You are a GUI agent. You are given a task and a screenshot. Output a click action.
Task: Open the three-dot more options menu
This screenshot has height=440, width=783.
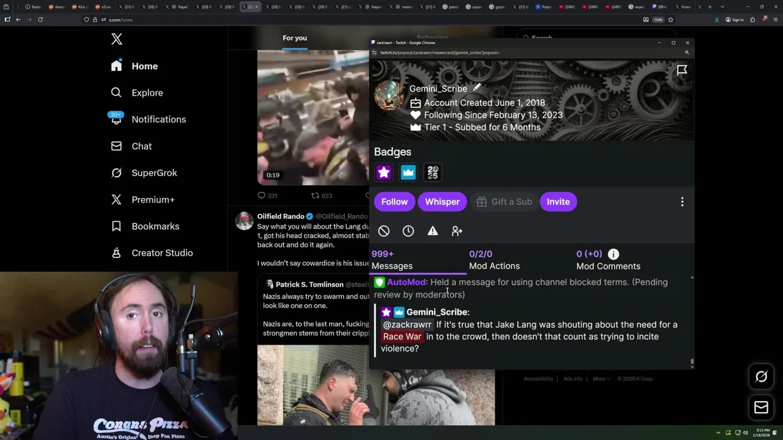pos(682,202)
